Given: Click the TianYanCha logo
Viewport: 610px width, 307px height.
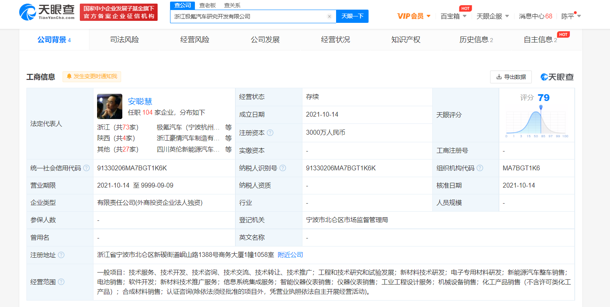Looking at the screenshot, I should pyautogui.click(x=47, y=12).
